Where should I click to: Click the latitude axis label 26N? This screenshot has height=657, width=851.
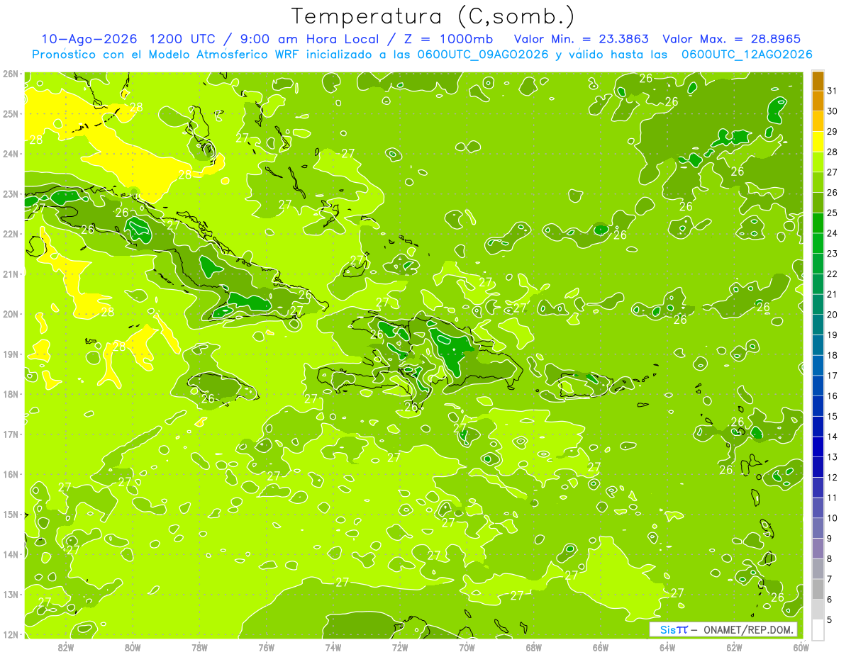click(x=11, y=74)
